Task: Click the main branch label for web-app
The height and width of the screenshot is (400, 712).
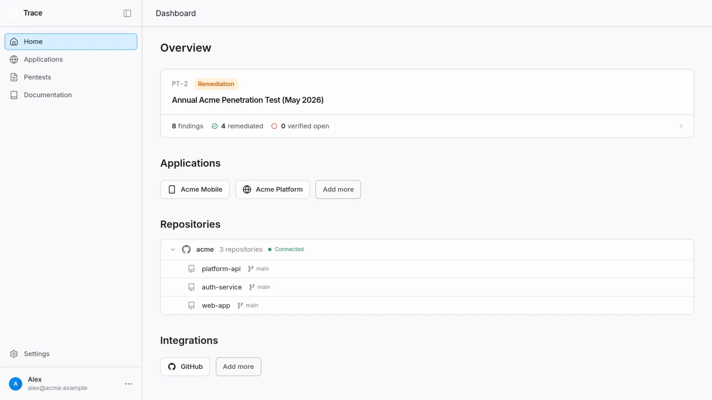Action: [248, 306]
